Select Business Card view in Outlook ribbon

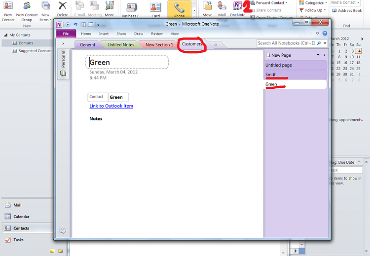click(x=132, y=9)
